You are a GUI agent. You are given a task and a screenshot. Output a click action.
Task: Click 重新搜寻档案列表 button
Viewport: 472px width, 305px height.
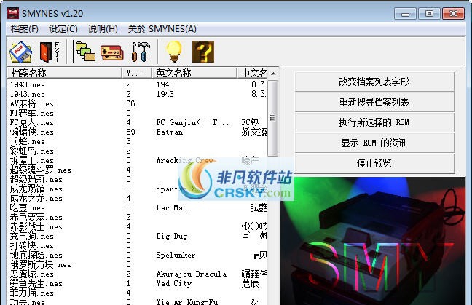click(x=374, y=102)
